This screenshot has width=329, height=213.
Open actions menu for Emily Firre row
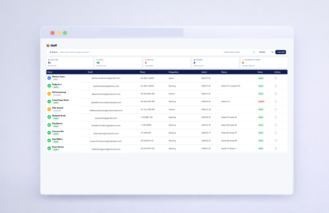click(x=276, y=86)
